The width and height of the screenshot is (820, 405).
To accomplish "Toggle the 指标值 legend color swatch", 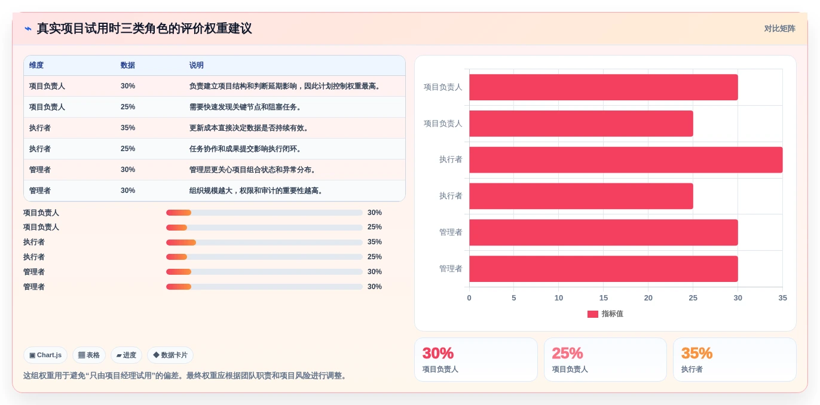I will point(593,314).
